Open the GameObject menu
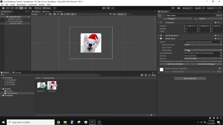 pos(21,5)
